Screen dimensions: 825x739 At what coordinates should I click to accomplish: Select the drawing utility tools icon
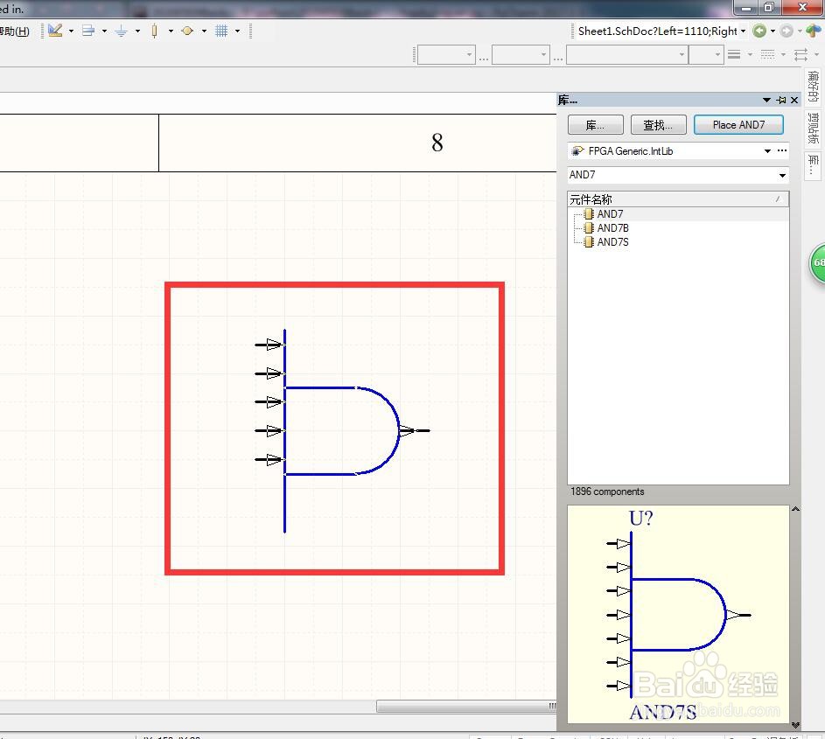(55, 31)
